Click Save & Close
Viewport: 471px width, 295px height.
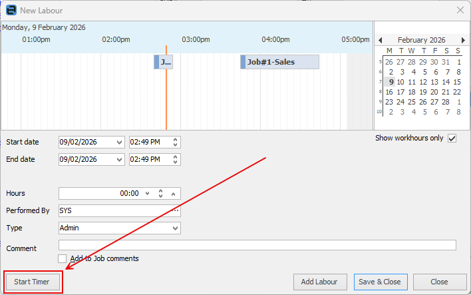381,282
